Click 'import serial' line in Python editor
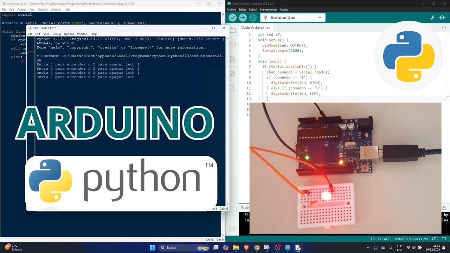This screenshot has width=450, height=253. (x=17, y=15)
